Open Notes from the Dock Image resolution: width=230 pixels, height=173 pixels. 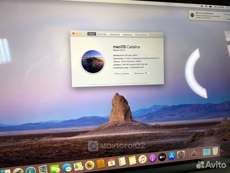[133, 160]
